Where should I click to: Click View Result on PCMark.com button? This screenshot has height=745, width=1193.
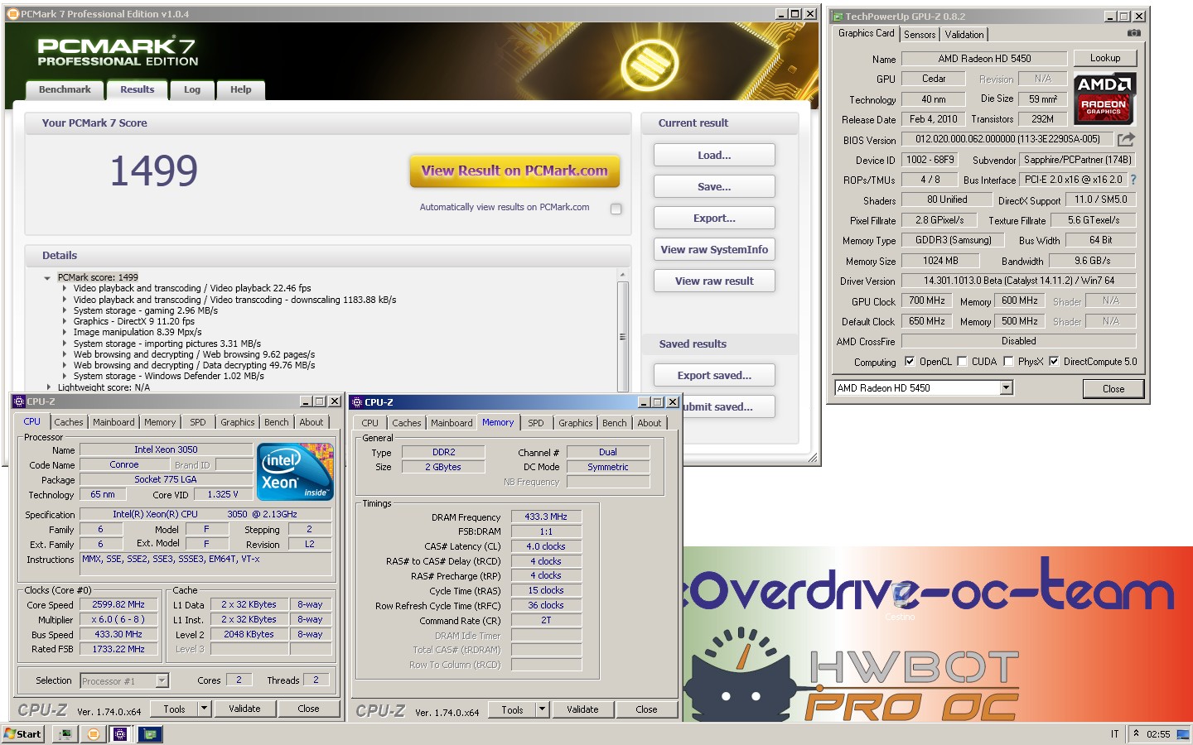(x=514, y=171)
